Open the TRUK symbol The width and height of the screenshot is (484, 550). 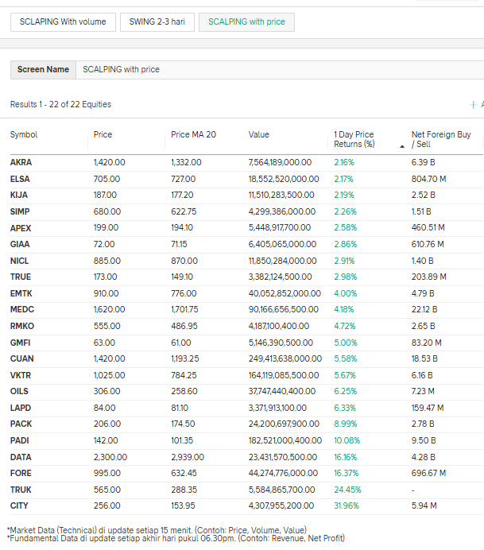(x=21, y=490)
